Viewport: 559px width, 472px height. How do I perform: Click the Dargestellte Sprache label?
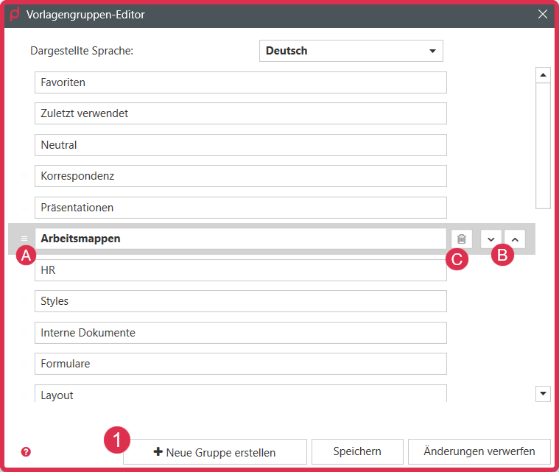tap(82, 51)
